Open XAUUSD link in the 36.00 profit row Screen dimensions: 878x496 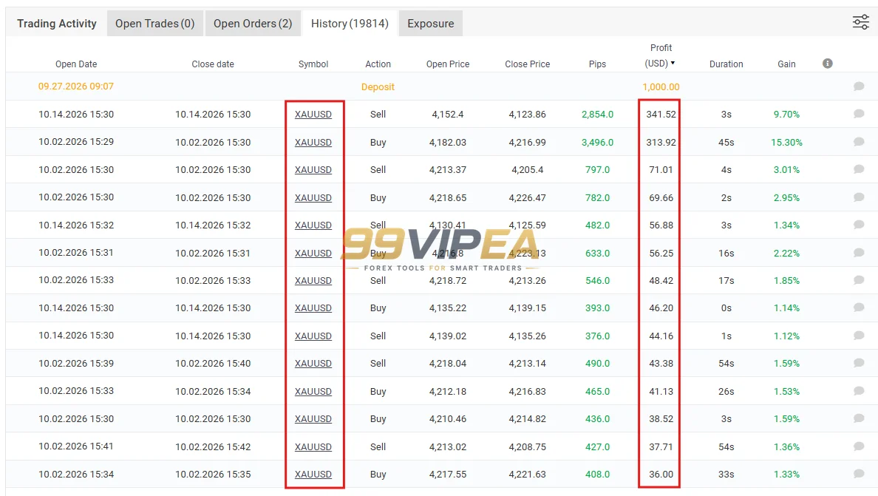click(313, 474)
